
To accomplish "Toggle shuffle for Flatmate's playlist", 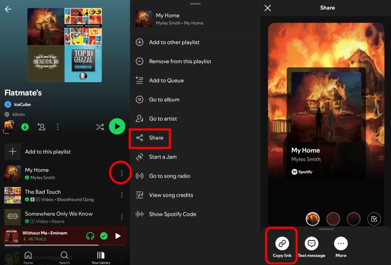I will tap(100, 127).
